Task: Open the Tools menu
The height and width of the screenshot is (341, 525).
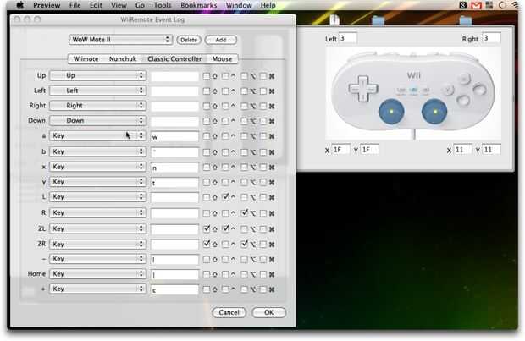Action: [163, 5]
